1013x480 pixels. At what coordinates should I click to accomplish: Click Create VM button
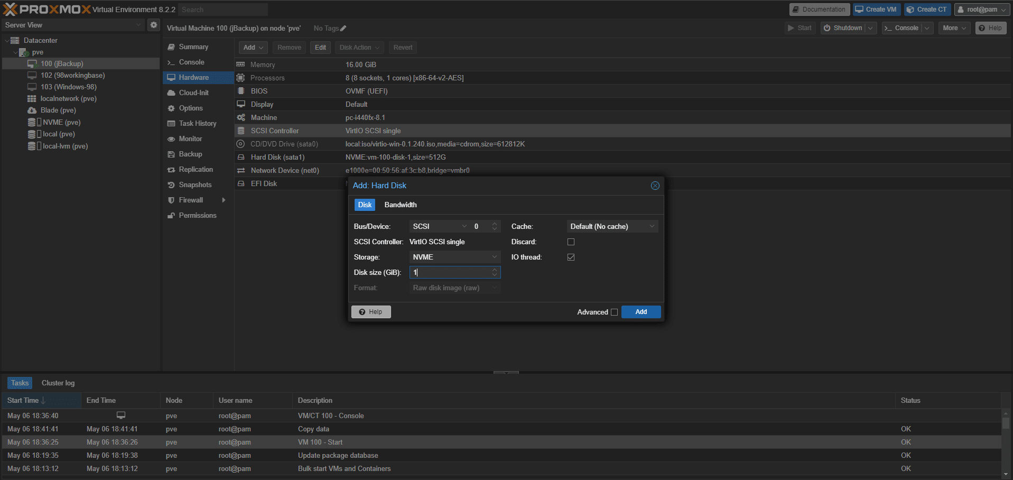[877, 10]
